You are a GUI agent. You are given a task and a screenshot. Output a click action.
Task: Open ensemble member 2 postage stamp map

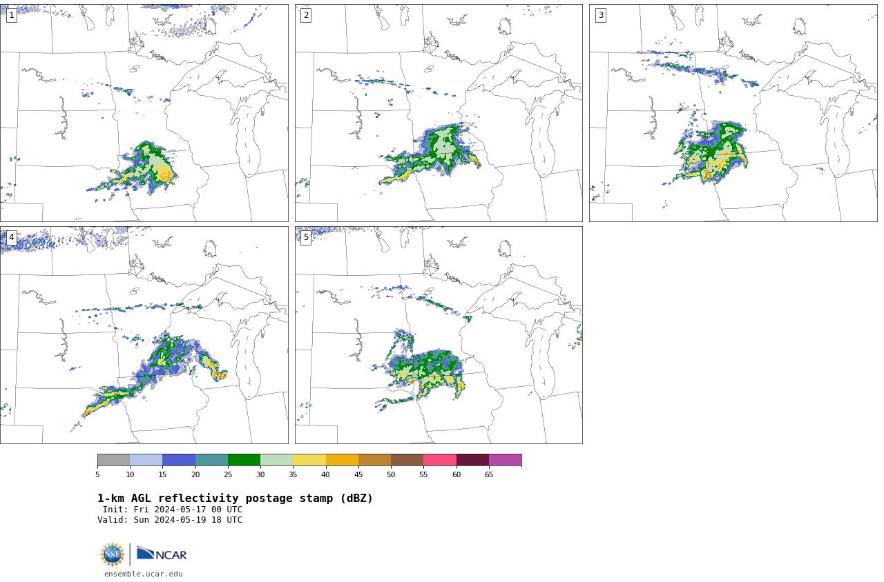439,113
